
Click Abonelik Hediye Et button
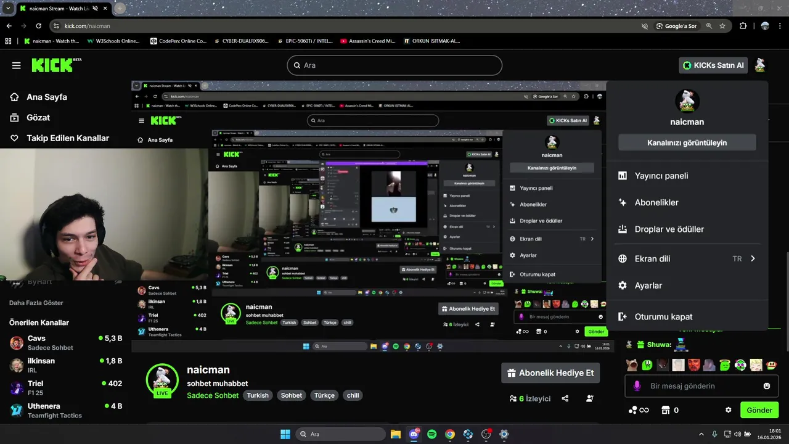(550, 372)
